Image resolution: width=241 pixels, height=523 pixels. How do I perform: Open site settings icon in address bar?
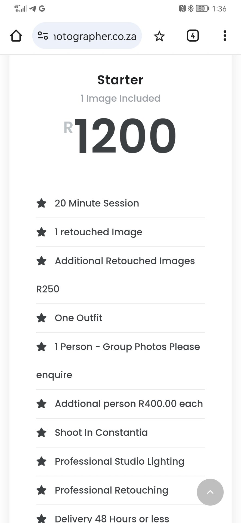pyautogui.click(x=43, y=36)
